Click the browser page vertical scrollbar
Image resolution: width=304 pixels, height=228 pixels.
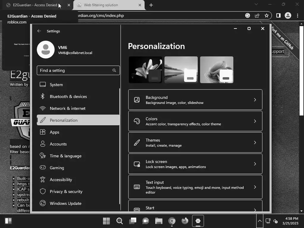[301, 71]
